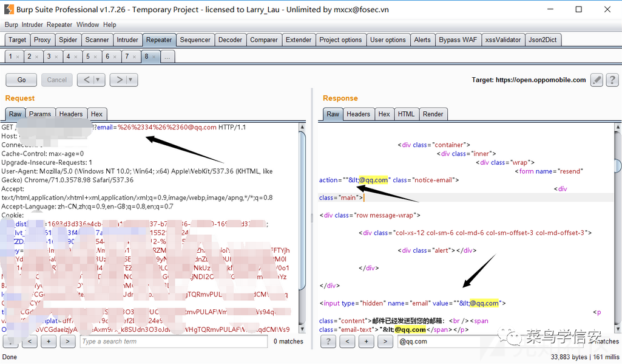Viewport: 622px width, 364px height.
Task: Switch to the Extender tool tab
Action: coord(299,39)
